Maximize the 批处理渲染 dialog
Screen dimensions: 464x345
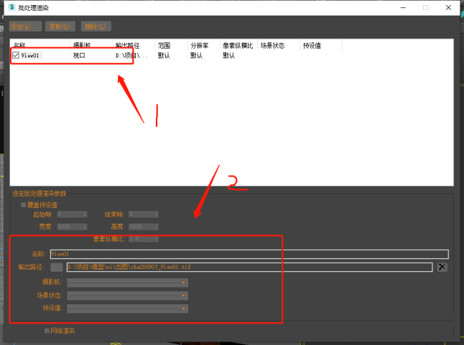tap(425, 8)
